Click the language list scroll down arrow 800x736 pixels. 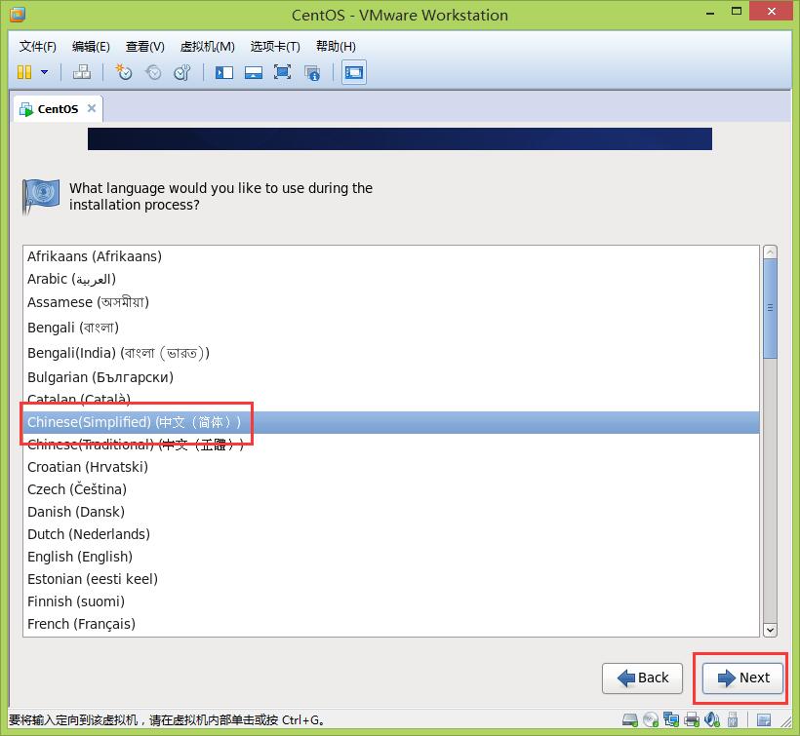(x=770, y=630)
